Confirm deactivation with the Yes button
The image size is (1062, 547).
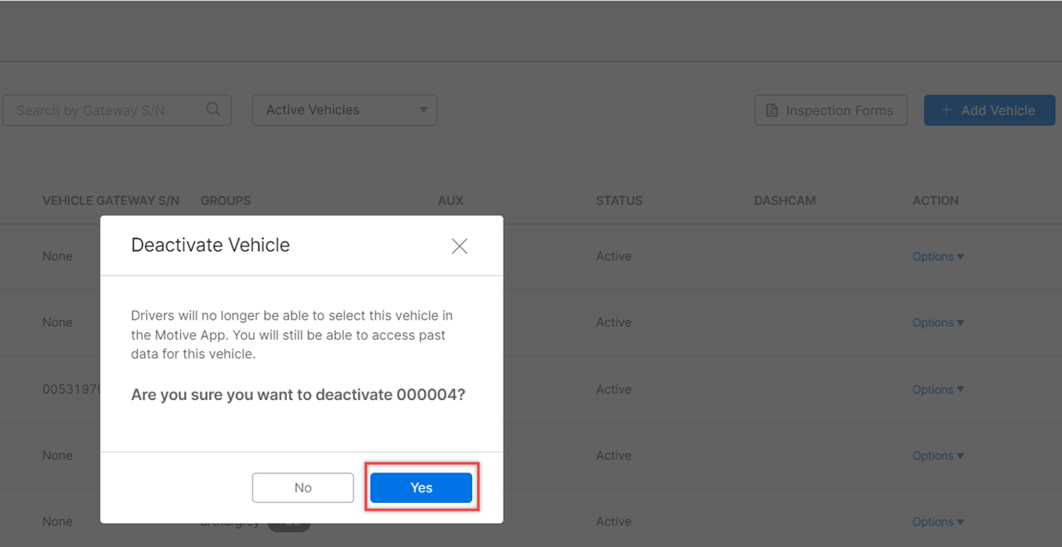tap(421, 487)
